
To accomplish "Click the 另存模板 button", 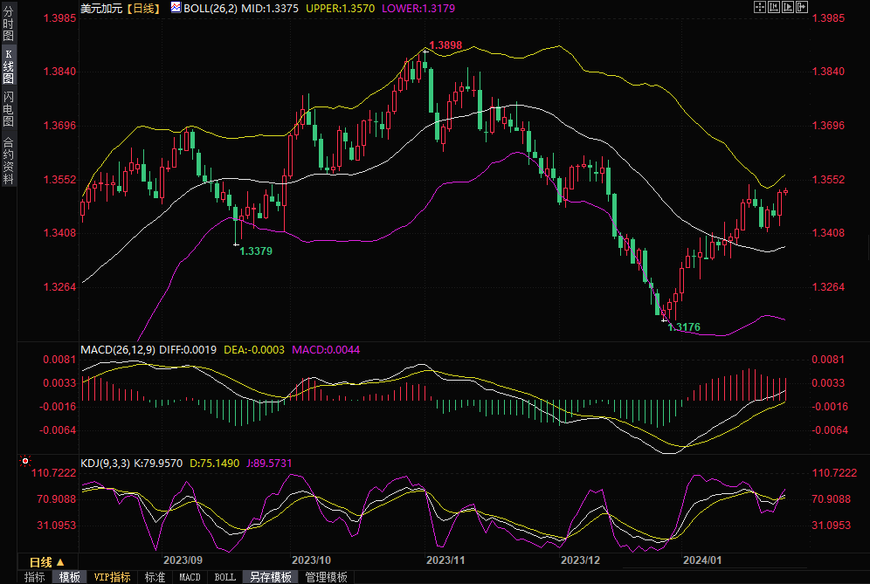I will (x=270, y=577).
